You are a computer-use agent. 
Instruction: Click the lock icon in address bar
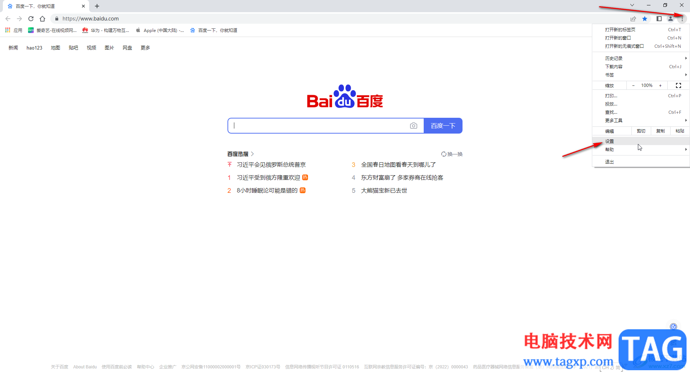pyautogui.click(x=56, y=19)
